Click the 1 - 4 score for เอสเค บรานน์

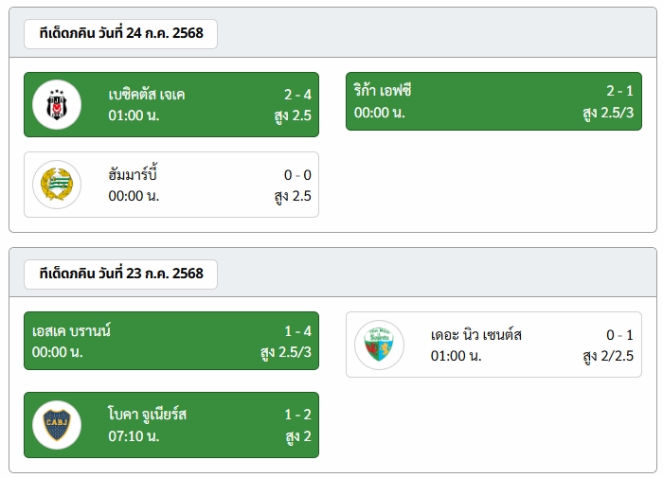tap(297, 331)
